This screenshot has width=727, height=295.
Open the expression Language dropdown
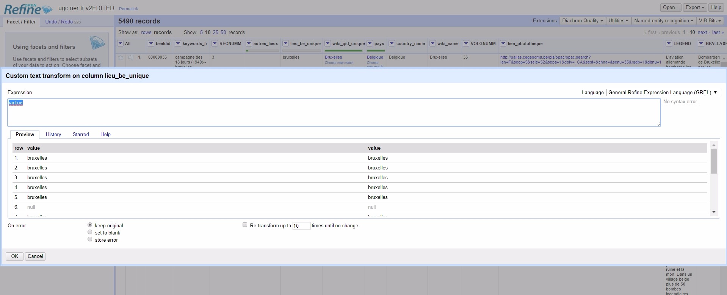pyautogui.click(x=663, y=92)
